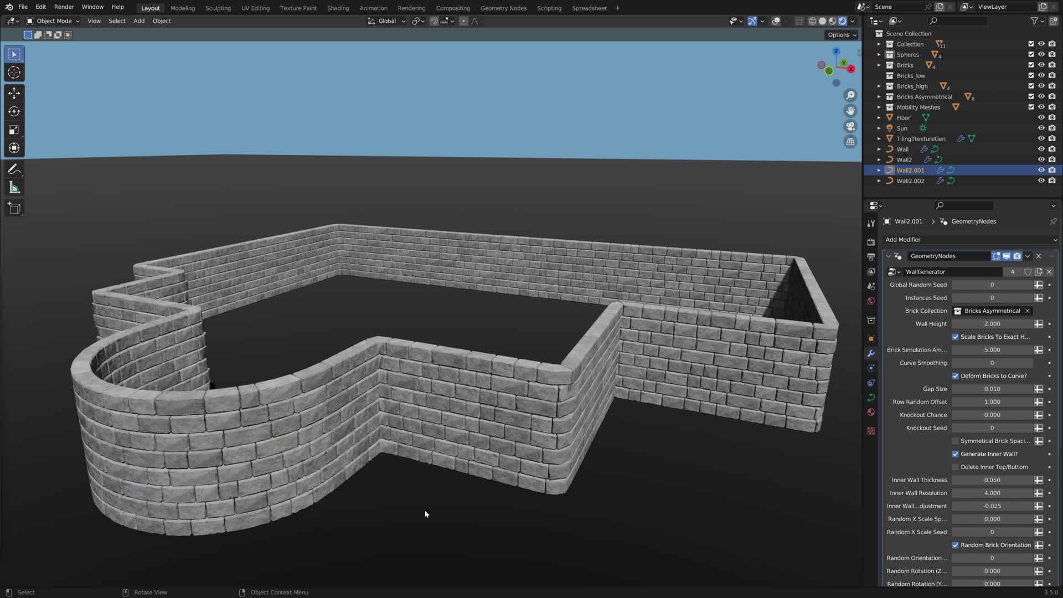Click the GeometryNodes modifier icon
The height and width of the screenshot is (598, 1063).
pos(900,256)
